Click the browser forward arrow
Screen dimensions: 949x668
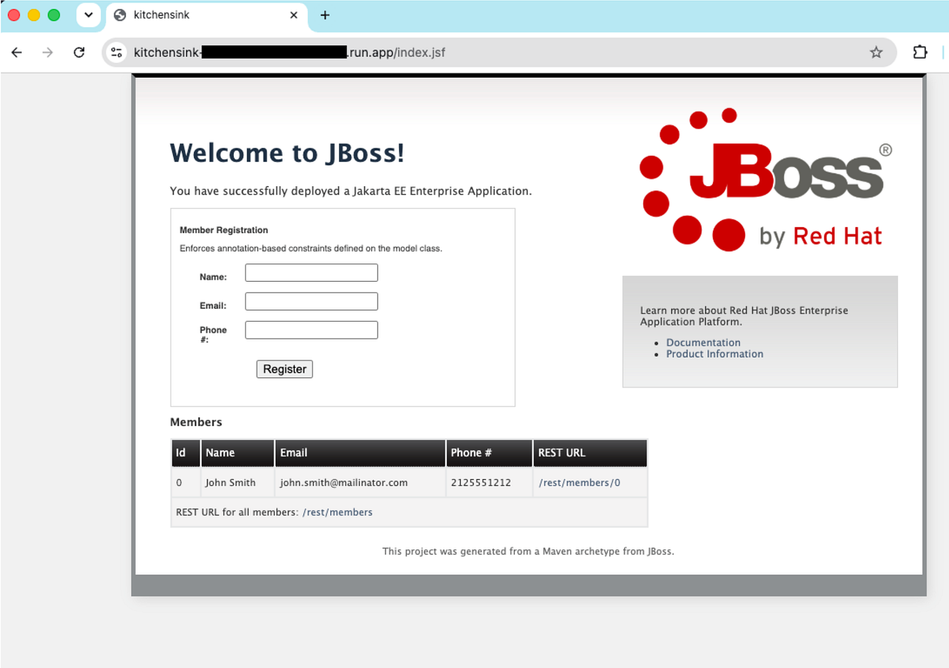pos(47,52)
